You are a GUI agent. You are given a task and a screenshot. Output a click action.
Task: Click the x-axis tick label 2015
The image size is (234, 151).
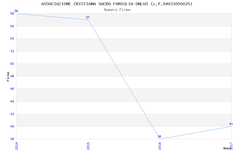coord(88,146)
